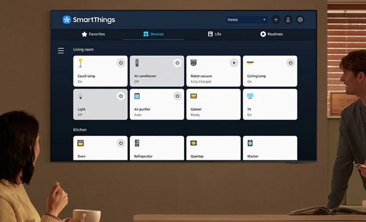The image size is (366, 222).
Task: Start the Robot vacuum with play button
Action: (234, 63)
